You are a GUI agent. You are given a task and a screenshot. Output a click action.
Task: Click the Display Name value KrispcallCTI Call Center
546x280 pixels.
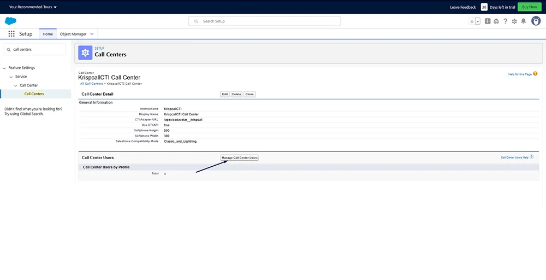click(x=181, y=114)
